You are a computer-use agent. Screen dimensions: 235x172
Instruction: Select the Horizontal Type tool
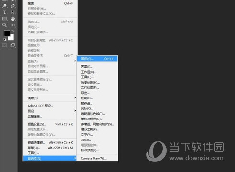click(x=5, y=12)
